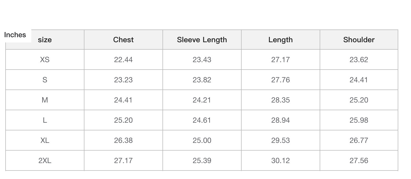The image size is (411, 179).
Task: Click the Sleeve Length column header
Action: coord(202,40)
